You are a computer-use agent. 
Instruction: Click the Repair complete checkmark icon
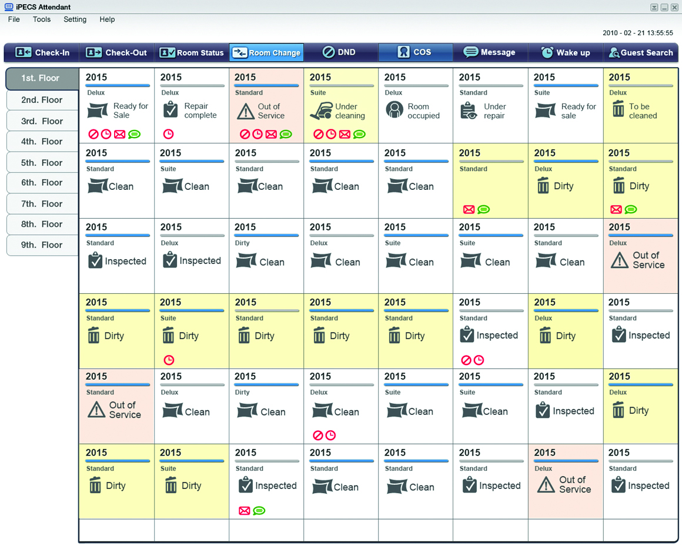pos(170,110)
